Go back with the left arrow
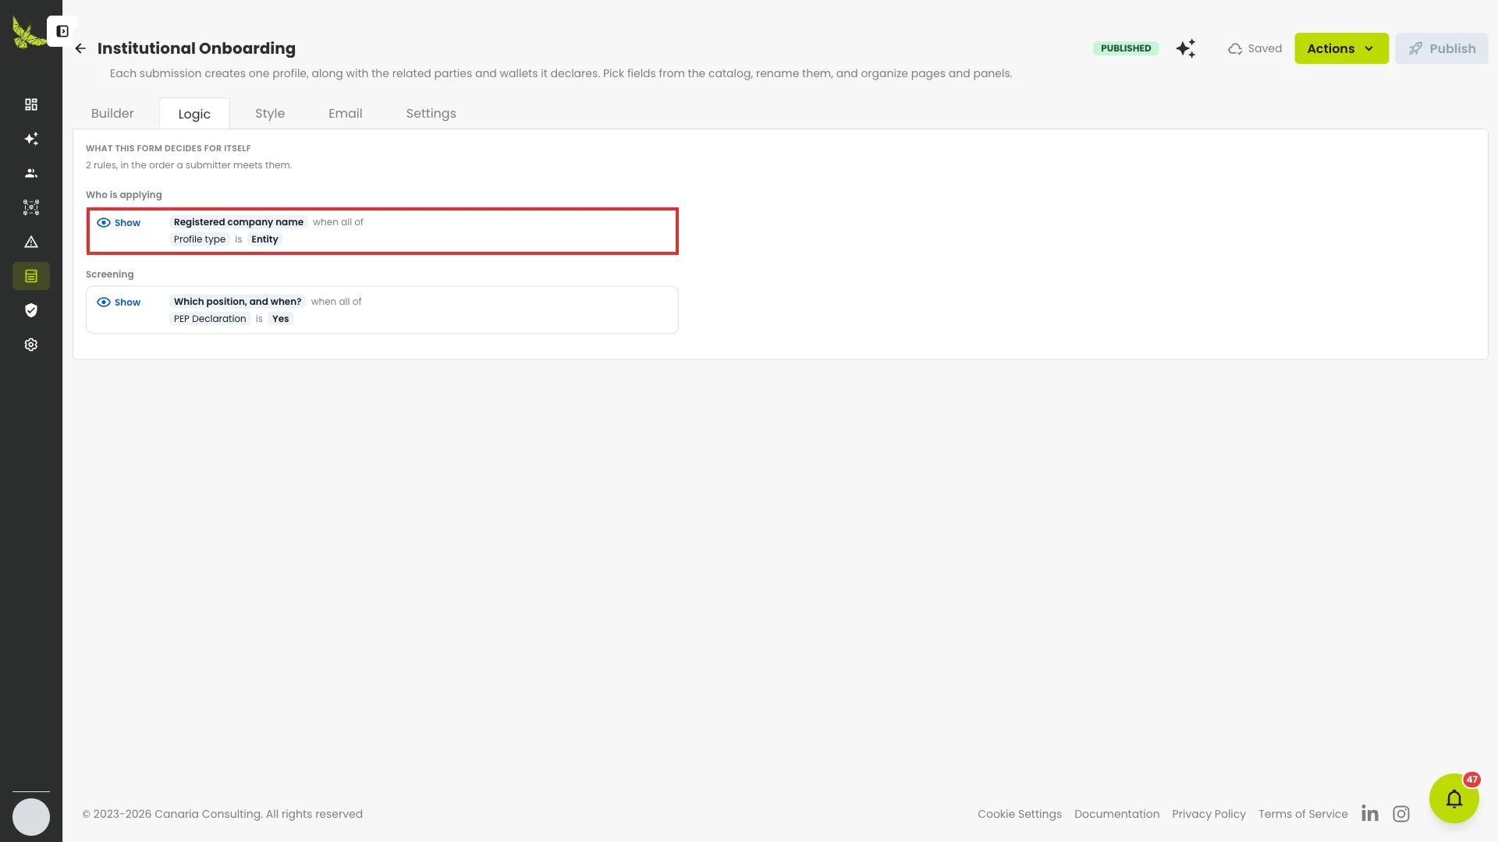Screen dimensions: 1498x842 [x=80, y=48]
